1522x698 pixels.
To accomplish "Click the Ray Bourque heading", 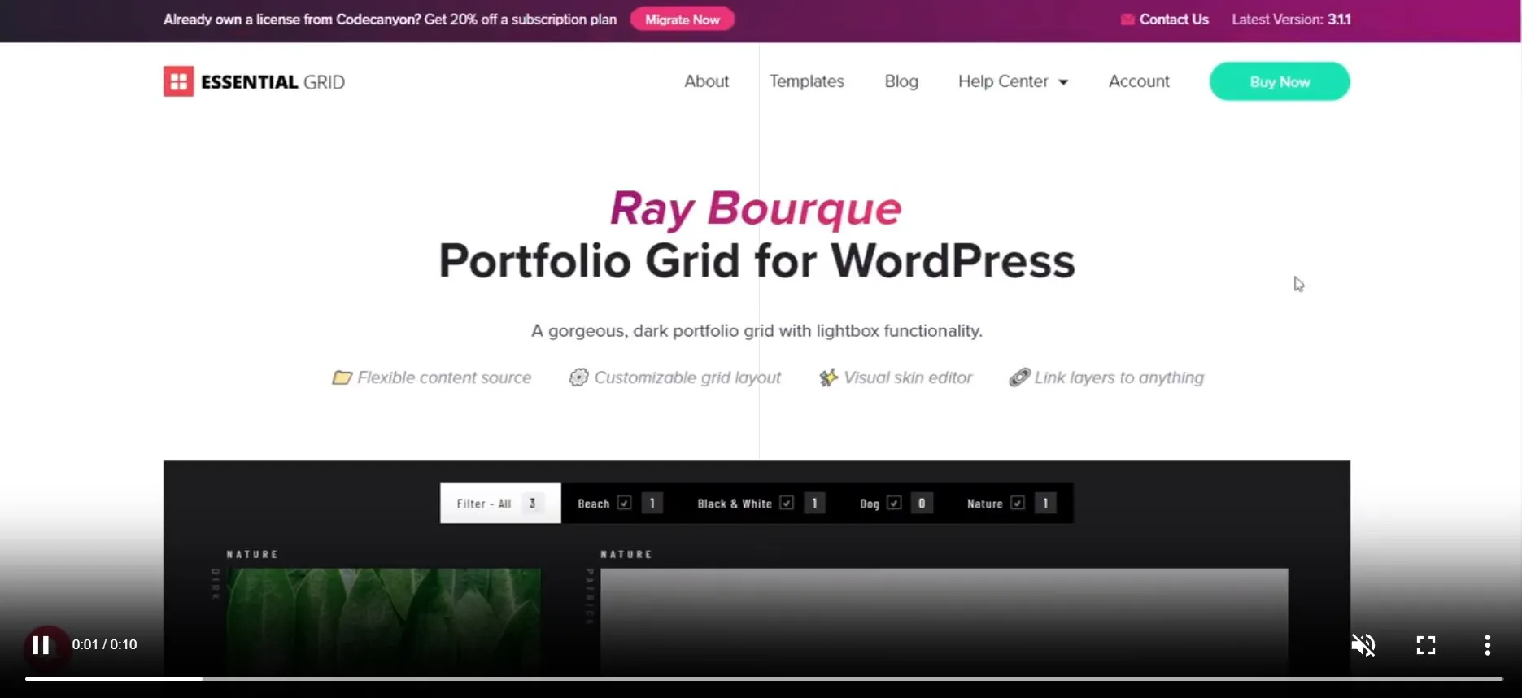I will coord(756,208).
